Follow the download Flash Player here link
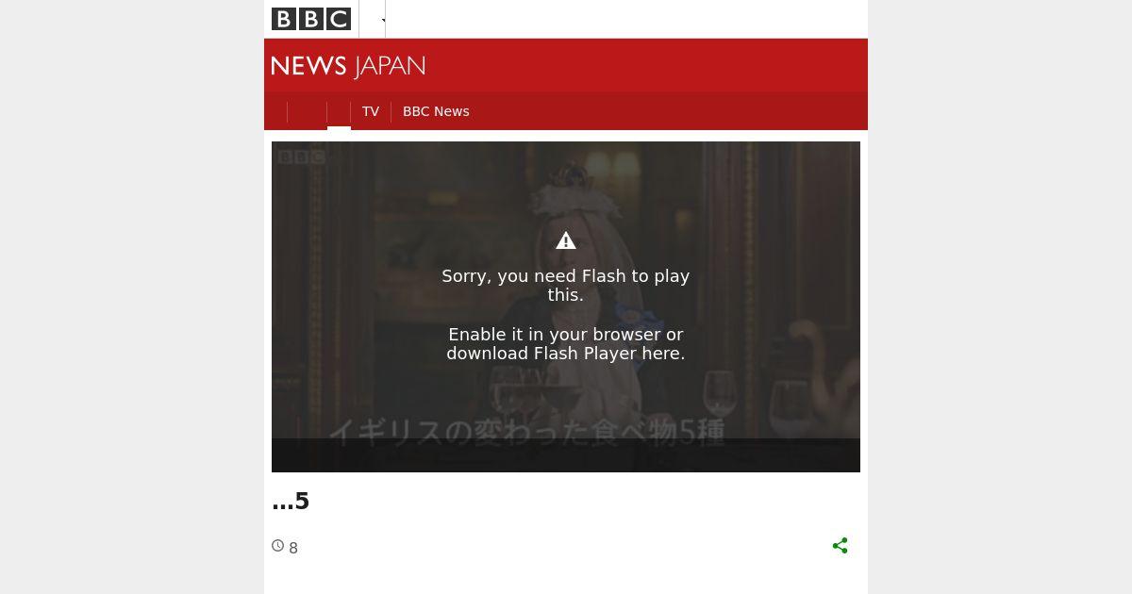The image size is (1132, 594). tap(566, 354)
